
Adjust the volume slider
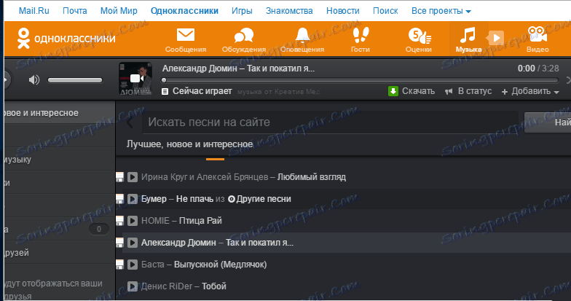point(75,80)
